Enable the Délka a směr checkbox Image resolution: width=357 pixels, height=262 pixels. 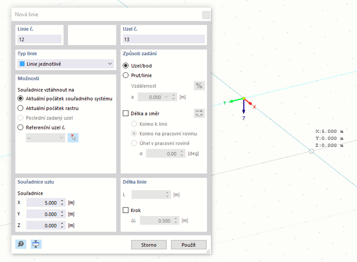pyautogui.click(x=126, y=113)
